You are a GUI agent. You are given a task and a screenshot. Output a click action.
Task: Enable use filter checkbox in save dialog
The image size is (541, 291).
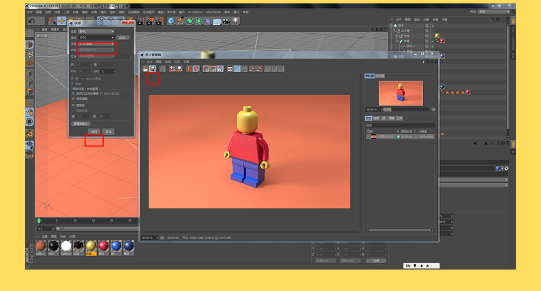pyautogui.click(x=73, y=99)
